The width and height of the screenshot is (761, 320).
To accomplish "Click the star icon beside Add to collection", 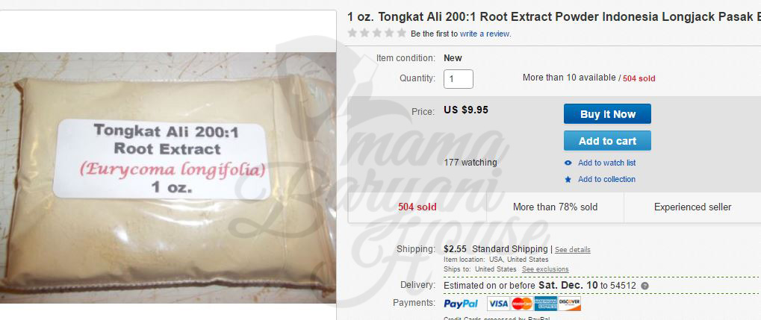I will click(568, 179).
